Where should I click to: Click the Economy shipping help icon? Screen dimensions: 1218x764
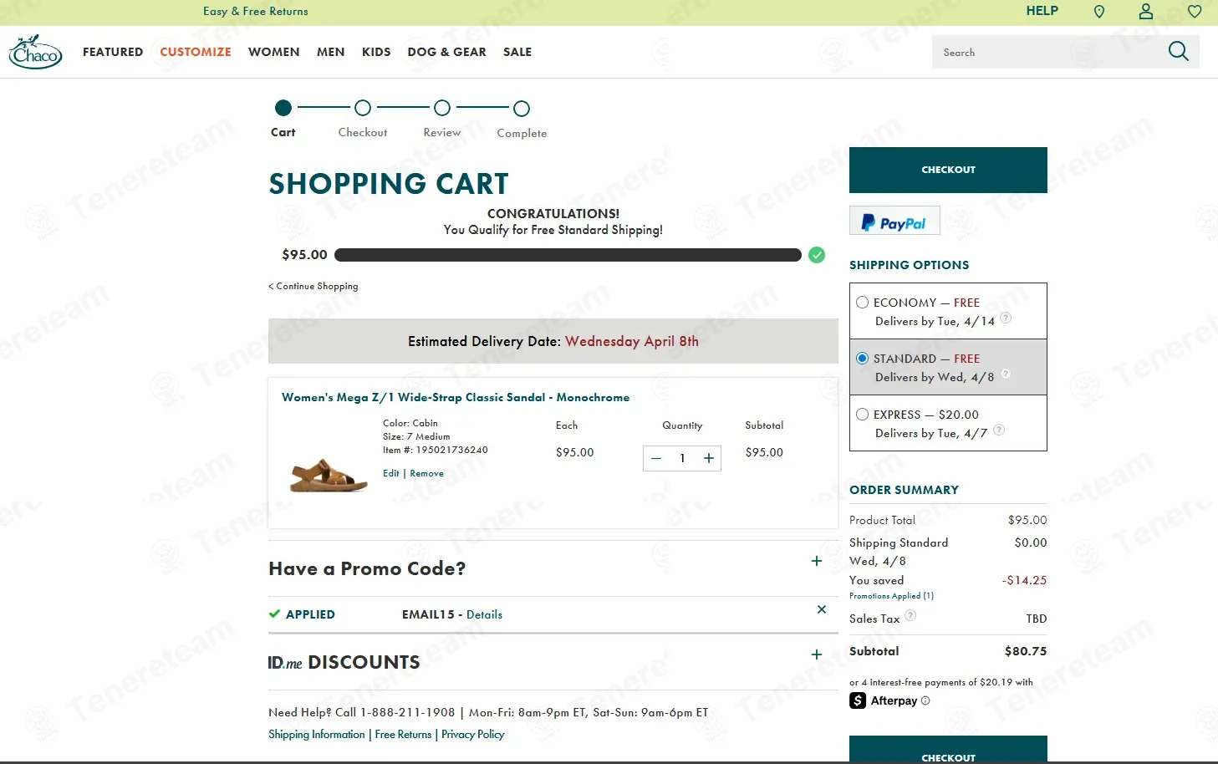[x=1006, y=318]
